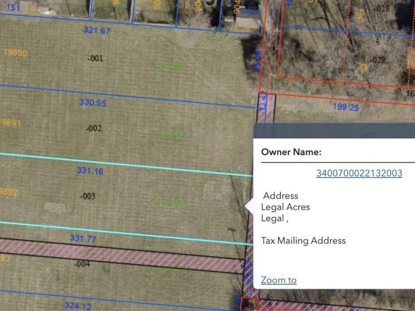Click the 331.77 dimension label
Viewport: 415px width, 311px height.
click(x=84, y=238)
